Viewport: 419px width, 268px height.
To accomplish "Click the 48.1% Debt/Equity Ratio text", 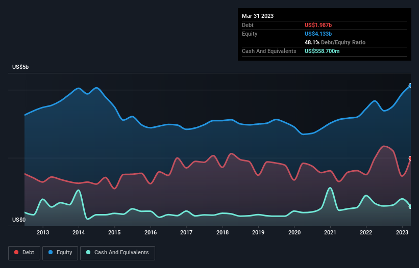I will 335,42.
